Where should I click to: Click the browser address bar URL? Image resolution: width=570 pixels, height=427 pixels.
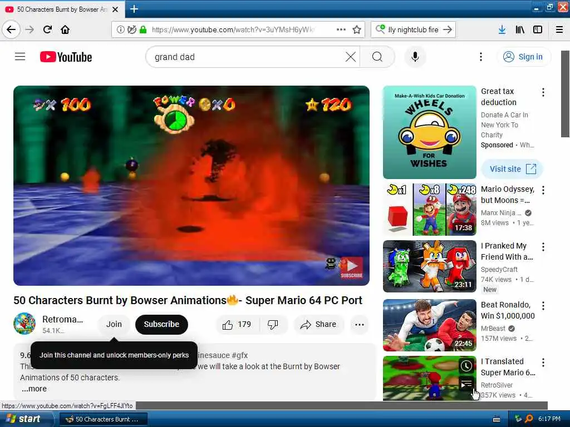click(x=233, y=29)
